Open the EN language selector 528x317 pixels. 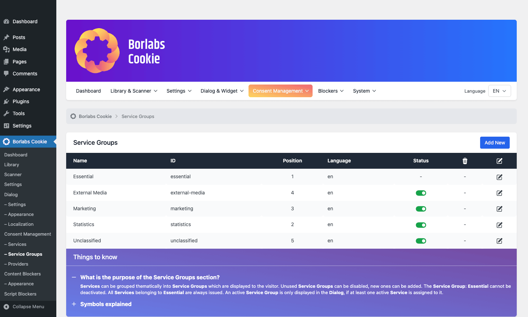coord(499,91)
